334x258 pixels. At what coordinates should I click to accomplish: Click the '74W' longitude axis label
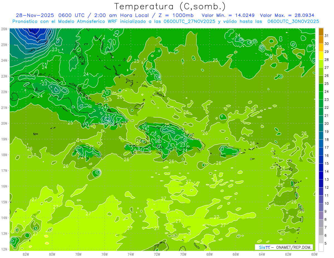131,254
